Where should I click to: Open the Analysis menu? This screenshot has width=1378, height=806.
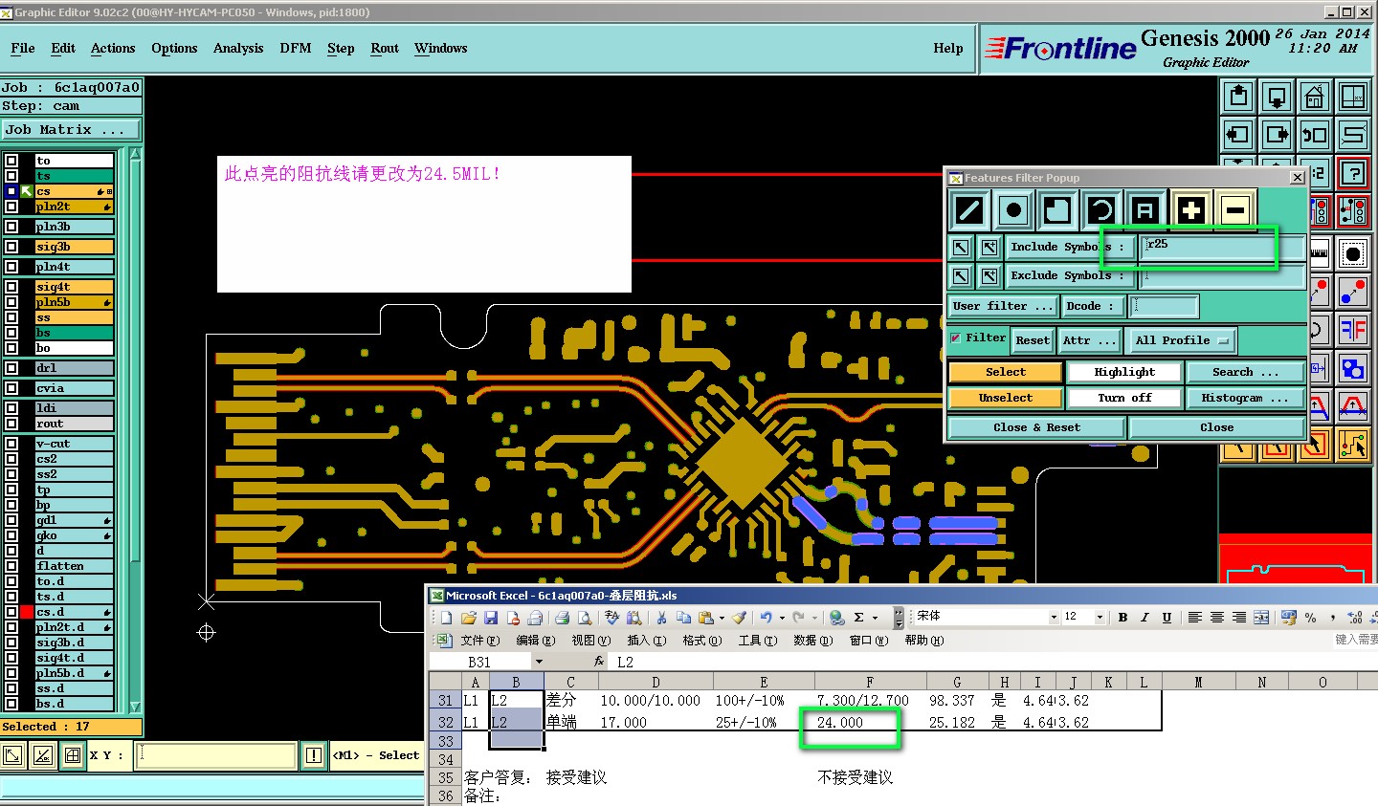(x=238, y=48)
